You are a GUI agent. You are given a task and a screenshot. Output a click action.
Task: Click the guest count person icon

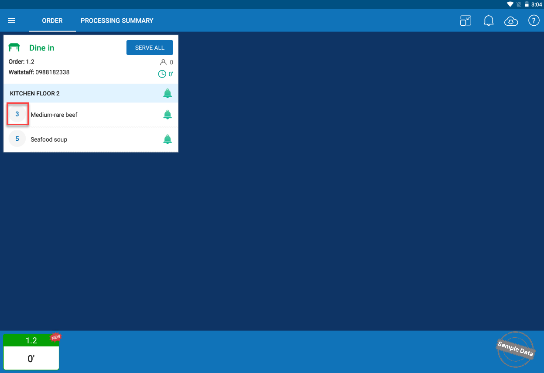pos(164,62)
